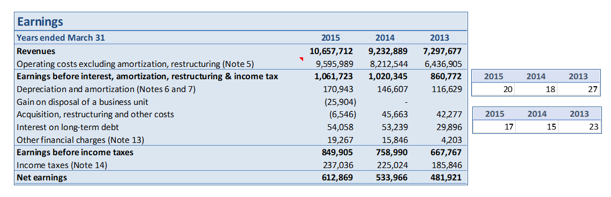Click Interest on long-term debt label
Screen dimensions: 611x197
coord(68,127)
